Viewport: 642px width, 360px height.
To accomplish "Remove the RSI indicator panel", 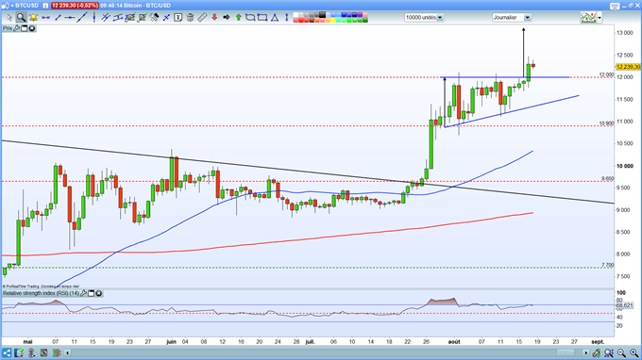I will click(x=99, y=293).
